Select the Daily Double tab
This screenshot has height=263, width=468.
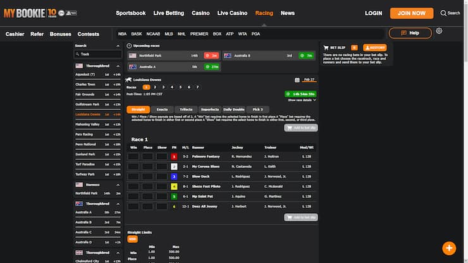coord(234,109)
